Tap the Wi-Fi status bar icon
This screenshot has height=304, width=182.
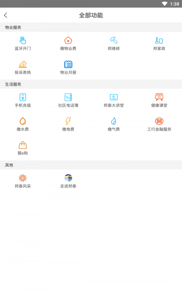point(164,4)
